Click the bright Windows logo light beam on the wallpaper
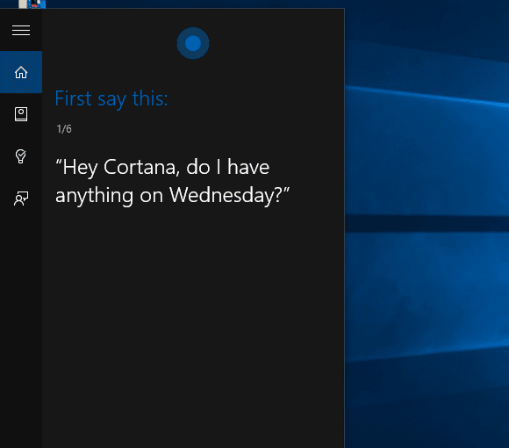 [x=427, y=96]
